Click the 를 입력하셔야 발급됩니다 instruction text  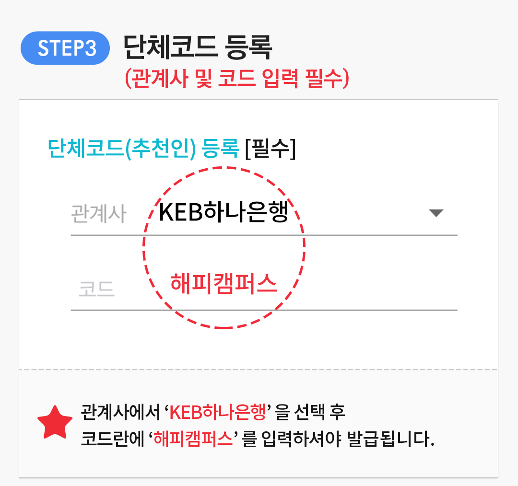pyautogui.click(x=338, y=439)
